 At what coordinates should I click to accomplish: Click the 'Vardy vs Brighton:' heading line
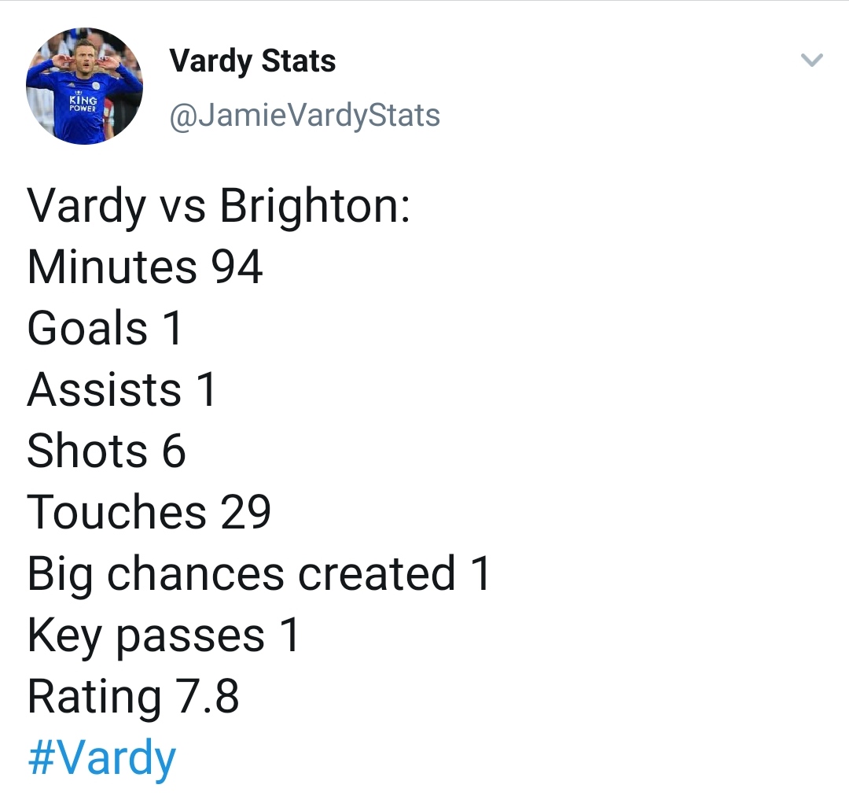219,207
